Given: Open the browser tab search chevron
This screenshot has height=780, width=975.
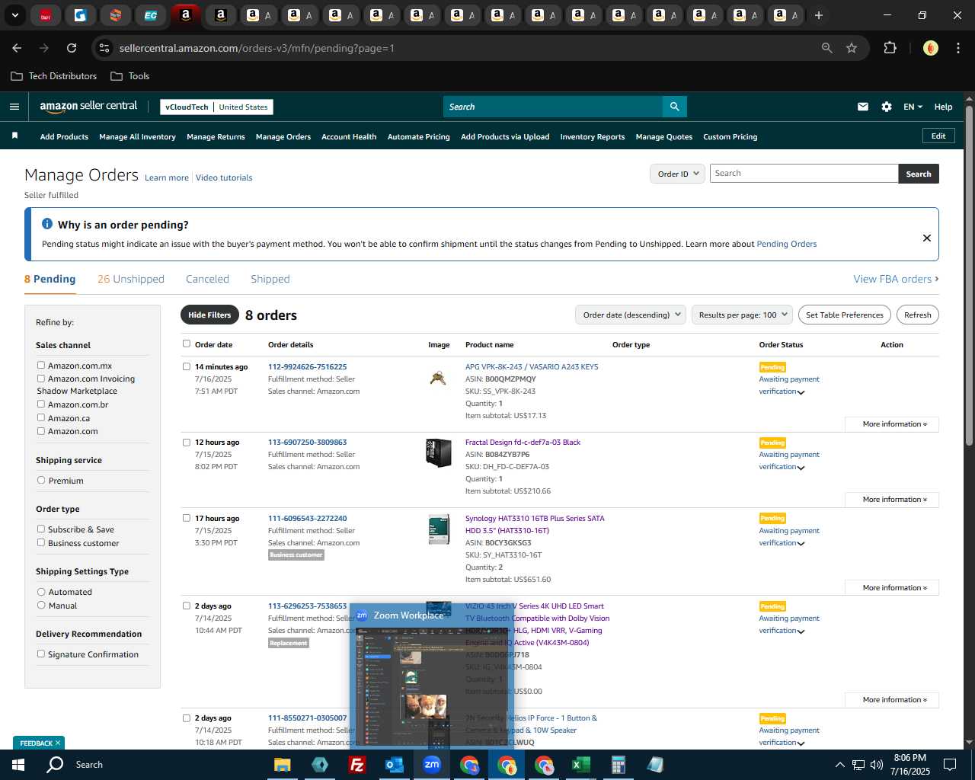Looking at the screenshot, I should (14, 15).
